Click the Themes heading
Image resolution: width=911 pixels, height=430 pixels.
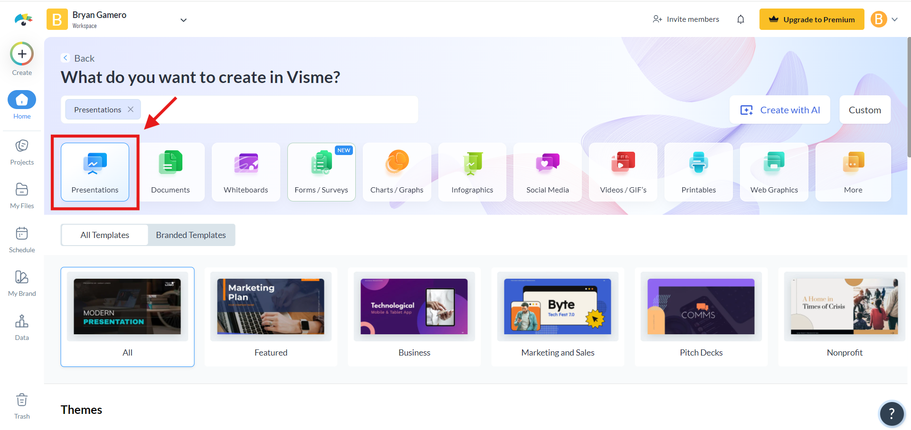coord(81,410)
